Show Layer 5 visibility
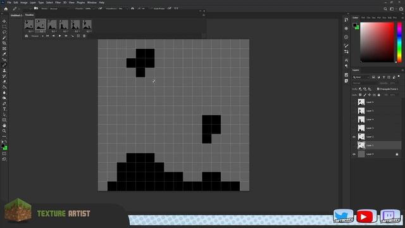Screen dimensions: 405x228 pyautogui.click(x=354, y=111)
